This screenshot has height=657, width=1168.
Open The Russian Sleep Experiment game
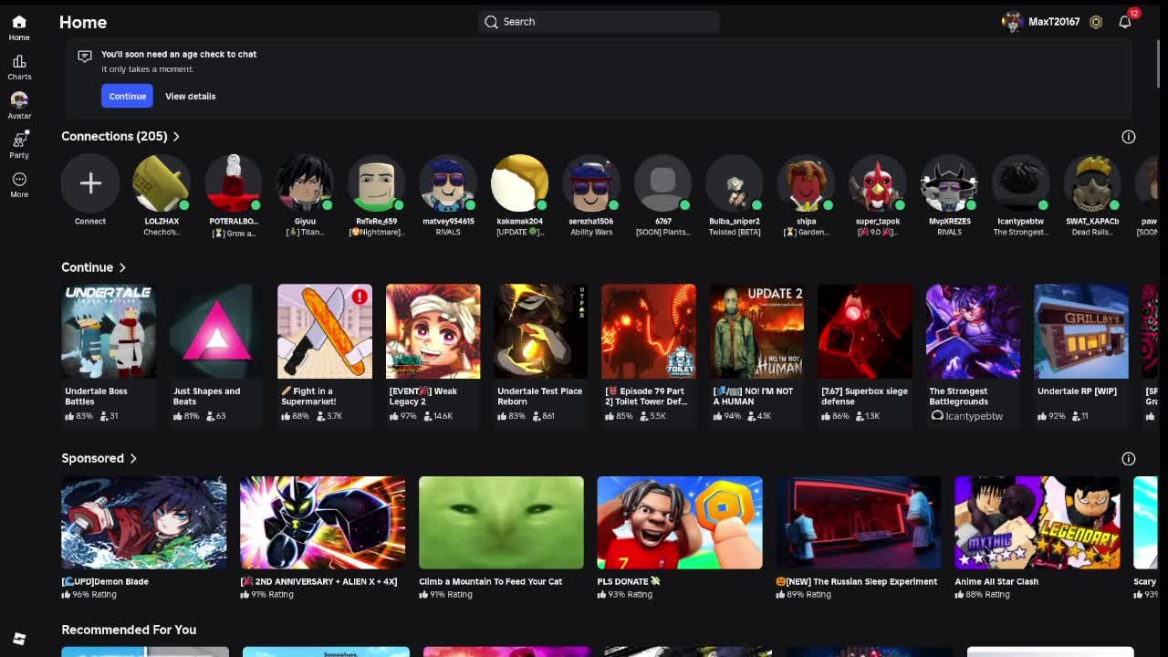pyautogui.click(x=859, y=537)
